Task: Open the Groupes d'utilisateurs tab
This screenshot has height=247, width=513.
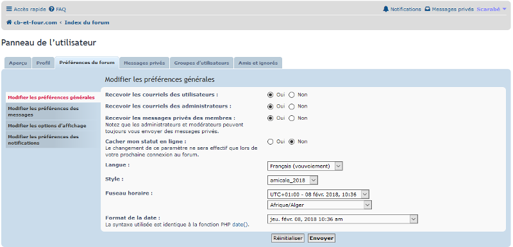Action: tap(201, 63)
